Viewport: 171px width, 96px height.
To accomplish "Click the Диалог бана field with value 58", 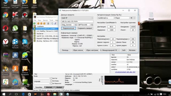I will click(133, 42).
